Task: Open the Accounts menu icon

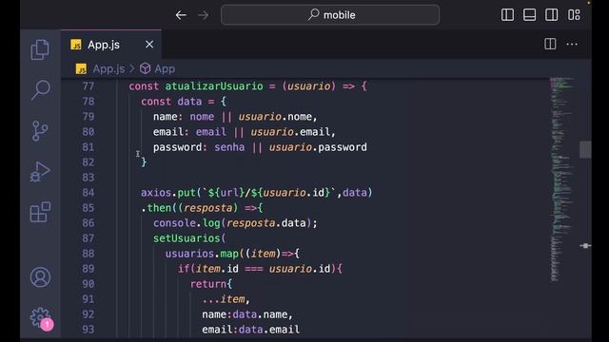Action: click(x=40, y=276)
